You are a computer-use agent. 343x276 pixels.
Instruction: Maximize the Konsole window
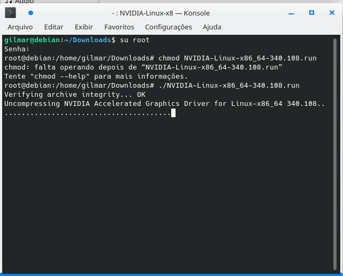(311, 13)
